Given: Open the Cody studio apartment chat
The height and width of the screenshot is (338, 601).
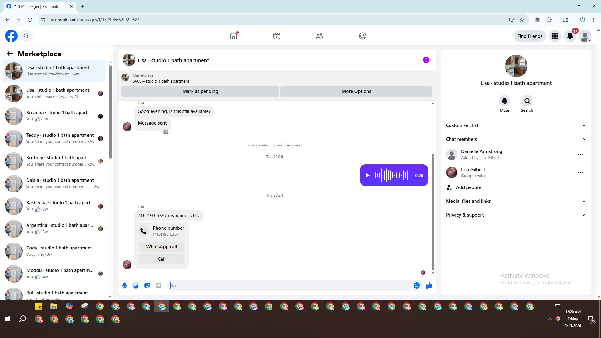Looking at the screenshot, I should tap(54, 251).
